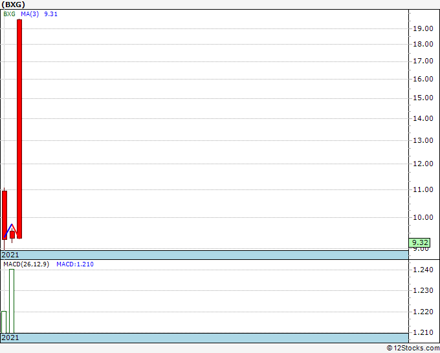Image resolution: width=440 pixels, height=353 pixels.
Task: Click the (BXG) chart title
Action: pos(13,5)
